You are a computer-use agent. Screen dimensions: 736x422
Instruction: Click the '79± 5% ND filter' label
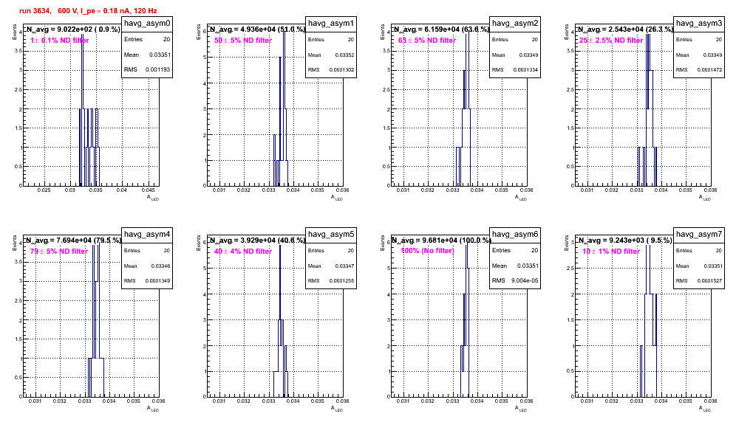click(x=59, y=252)
